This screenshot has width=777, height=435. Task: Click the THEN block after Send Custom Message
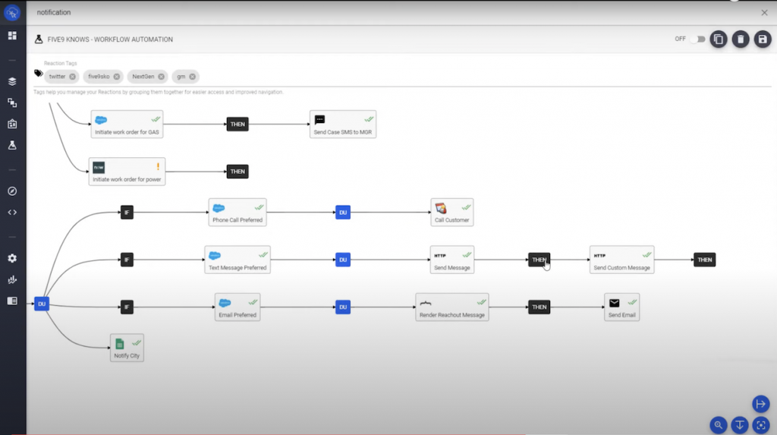pos(704,260)
